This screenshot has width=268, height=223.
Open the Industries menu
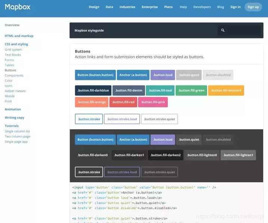[x=127, y=7]
